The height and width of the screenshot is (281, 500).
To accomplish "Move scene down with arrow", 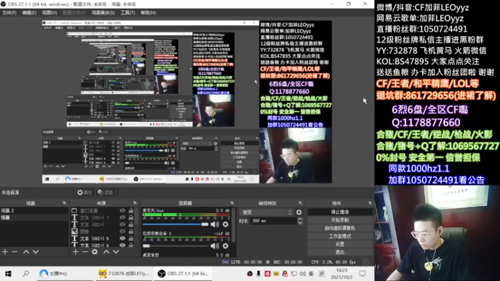I will (x=36, y=252).
